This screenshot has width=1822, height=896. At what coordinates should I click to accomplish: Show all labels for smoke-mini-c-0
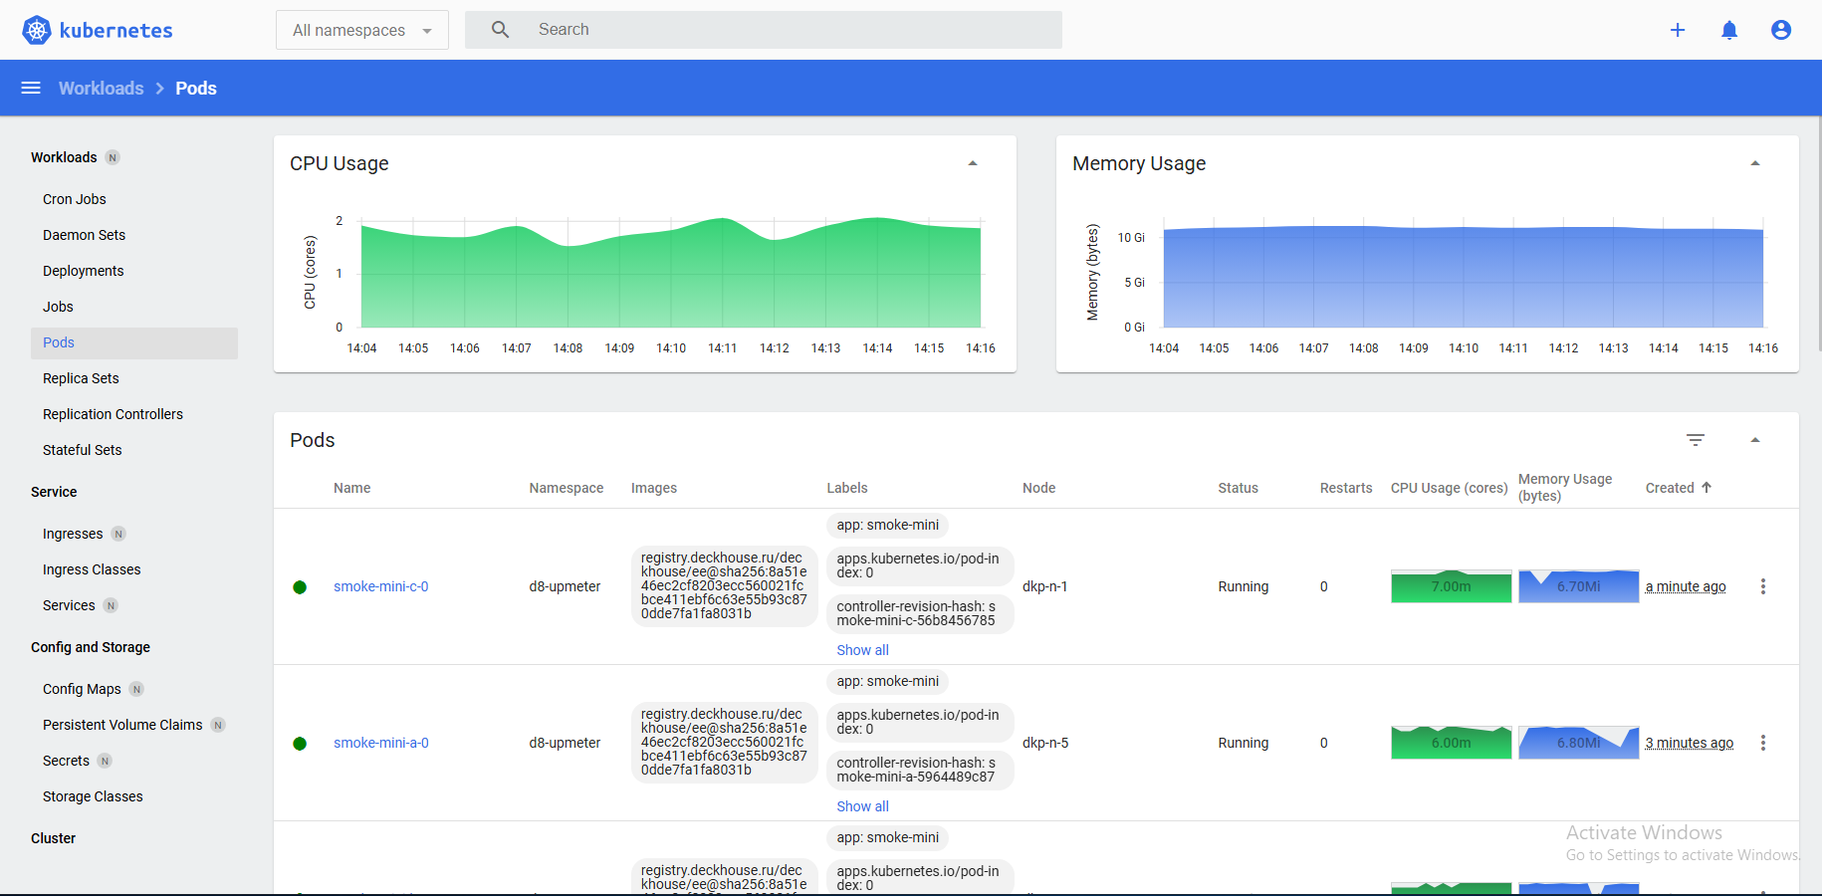click(x=862, y=650)
